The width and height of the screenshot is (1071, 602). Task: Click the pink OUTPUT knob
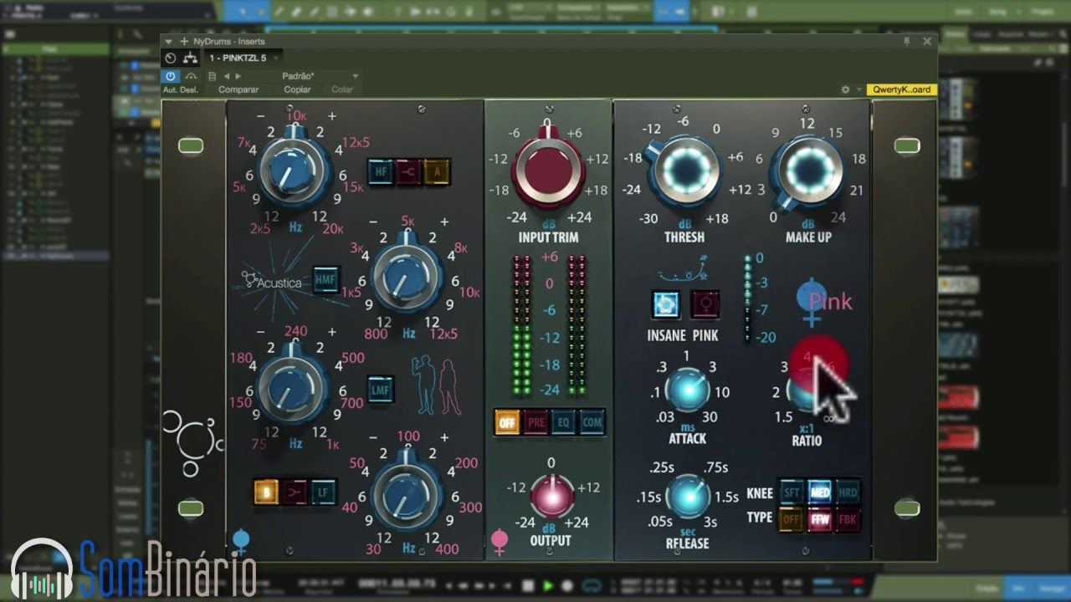[552, 497]
